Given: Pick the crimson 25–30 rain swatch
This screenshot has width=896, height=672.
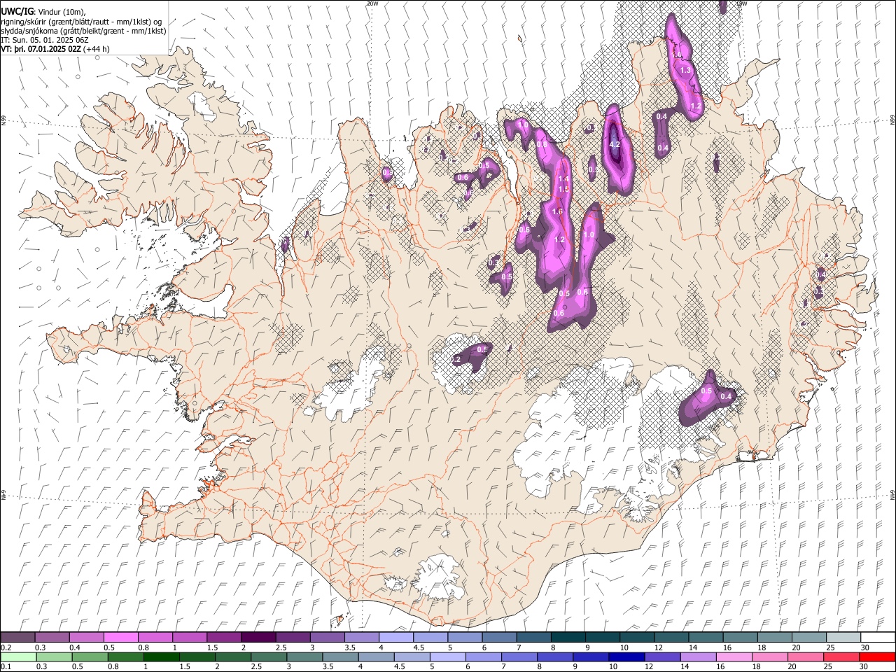Looking at the screenshot, I should pos(841,657).
